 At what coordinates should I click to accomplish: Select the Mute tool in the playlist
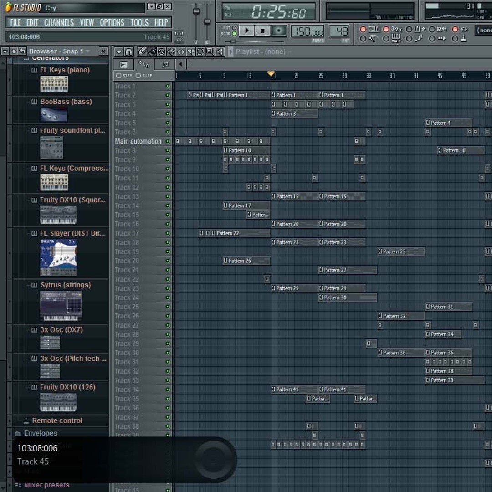click(x=171, y=51)
